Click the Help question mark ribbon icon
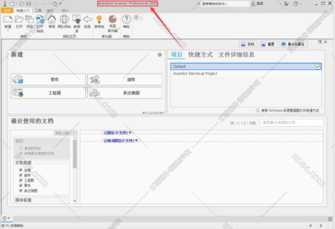 click(x=126, y=19)
